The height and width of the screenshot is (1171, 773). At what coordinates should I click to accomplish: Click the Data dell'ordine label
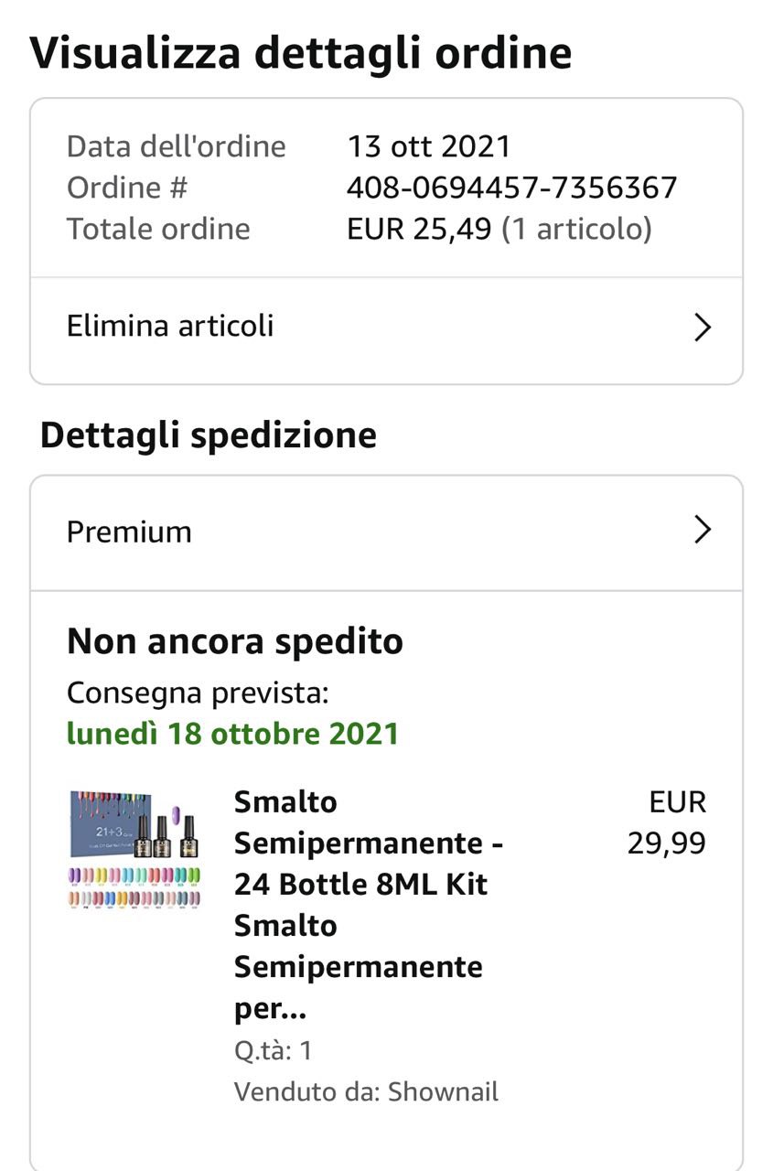(x=176, y=146)
